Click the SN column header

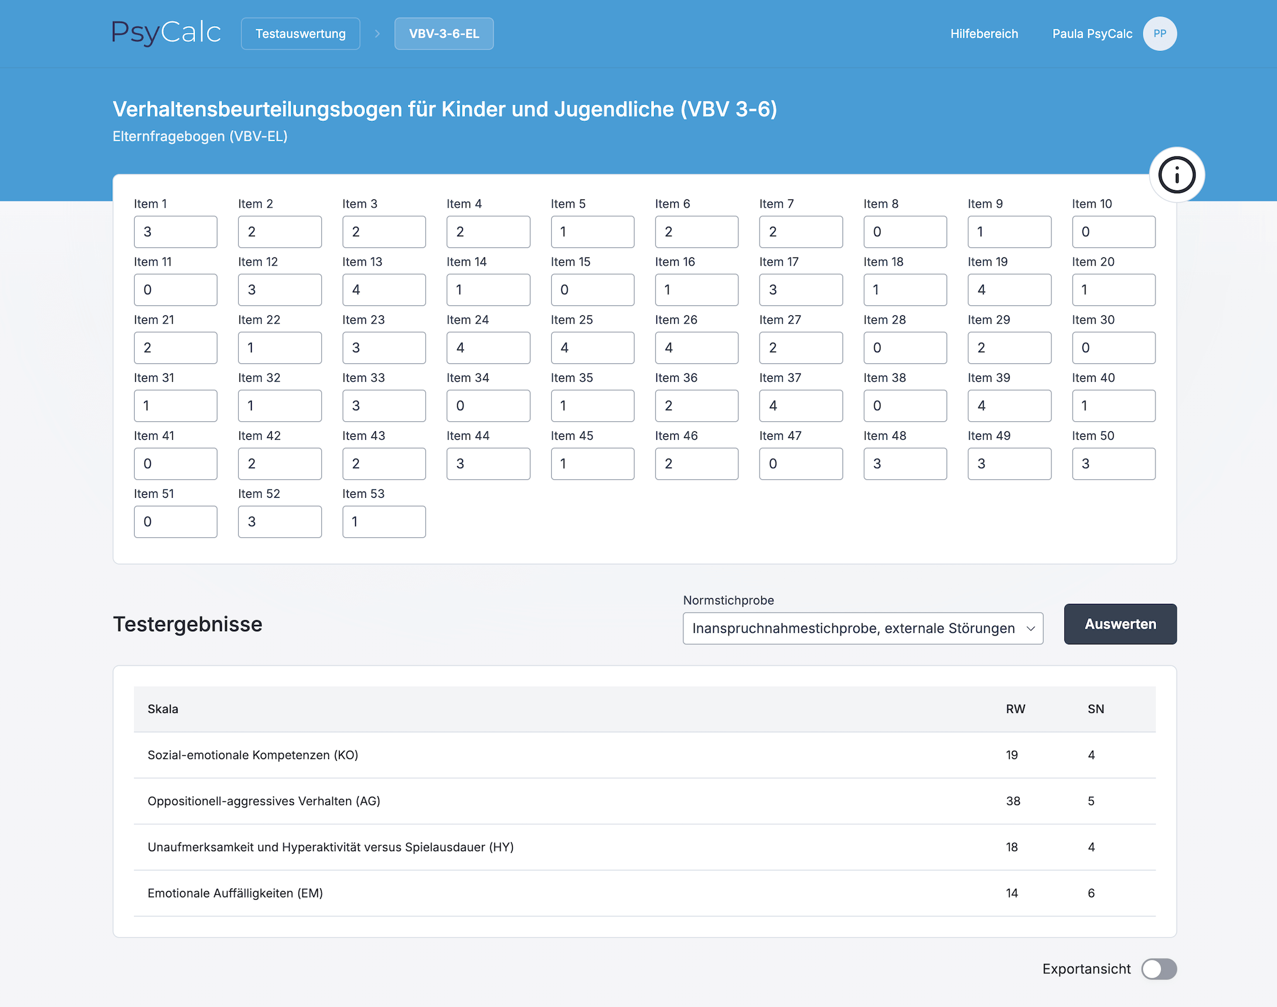click(x=1096, y=709)
